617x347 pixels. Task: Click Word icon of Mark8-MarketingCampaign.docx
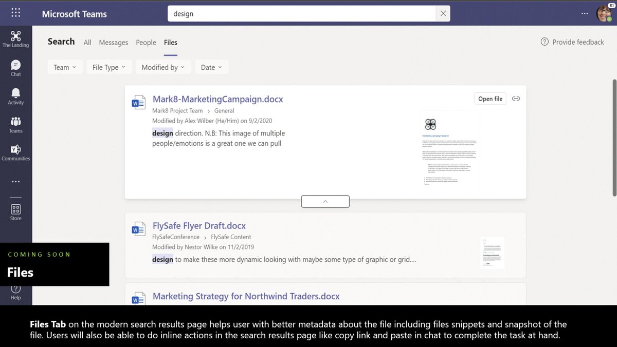139,102
